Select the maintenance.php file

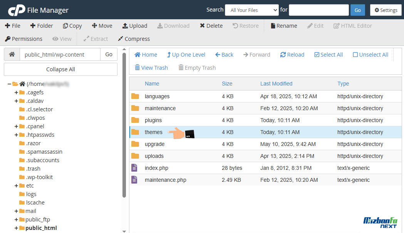[265, 180]
